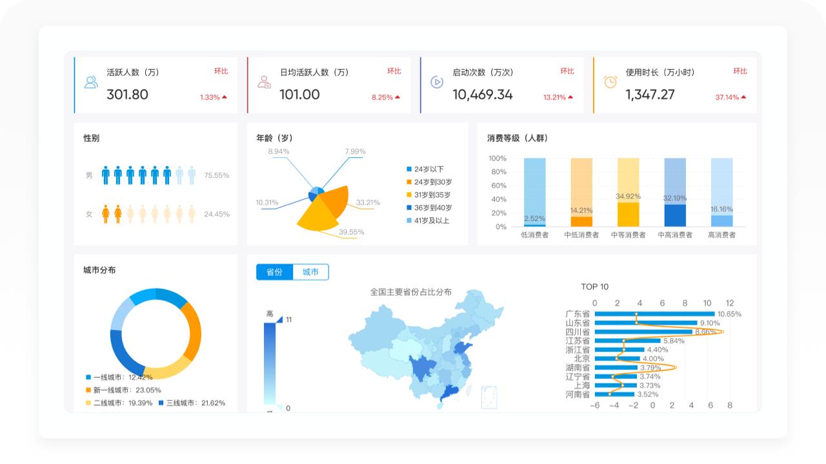Image resolution: width=826 pixels, height=464 pixels.
Task: Click the 101.00 daily active value
Action: tap(299, 95)
